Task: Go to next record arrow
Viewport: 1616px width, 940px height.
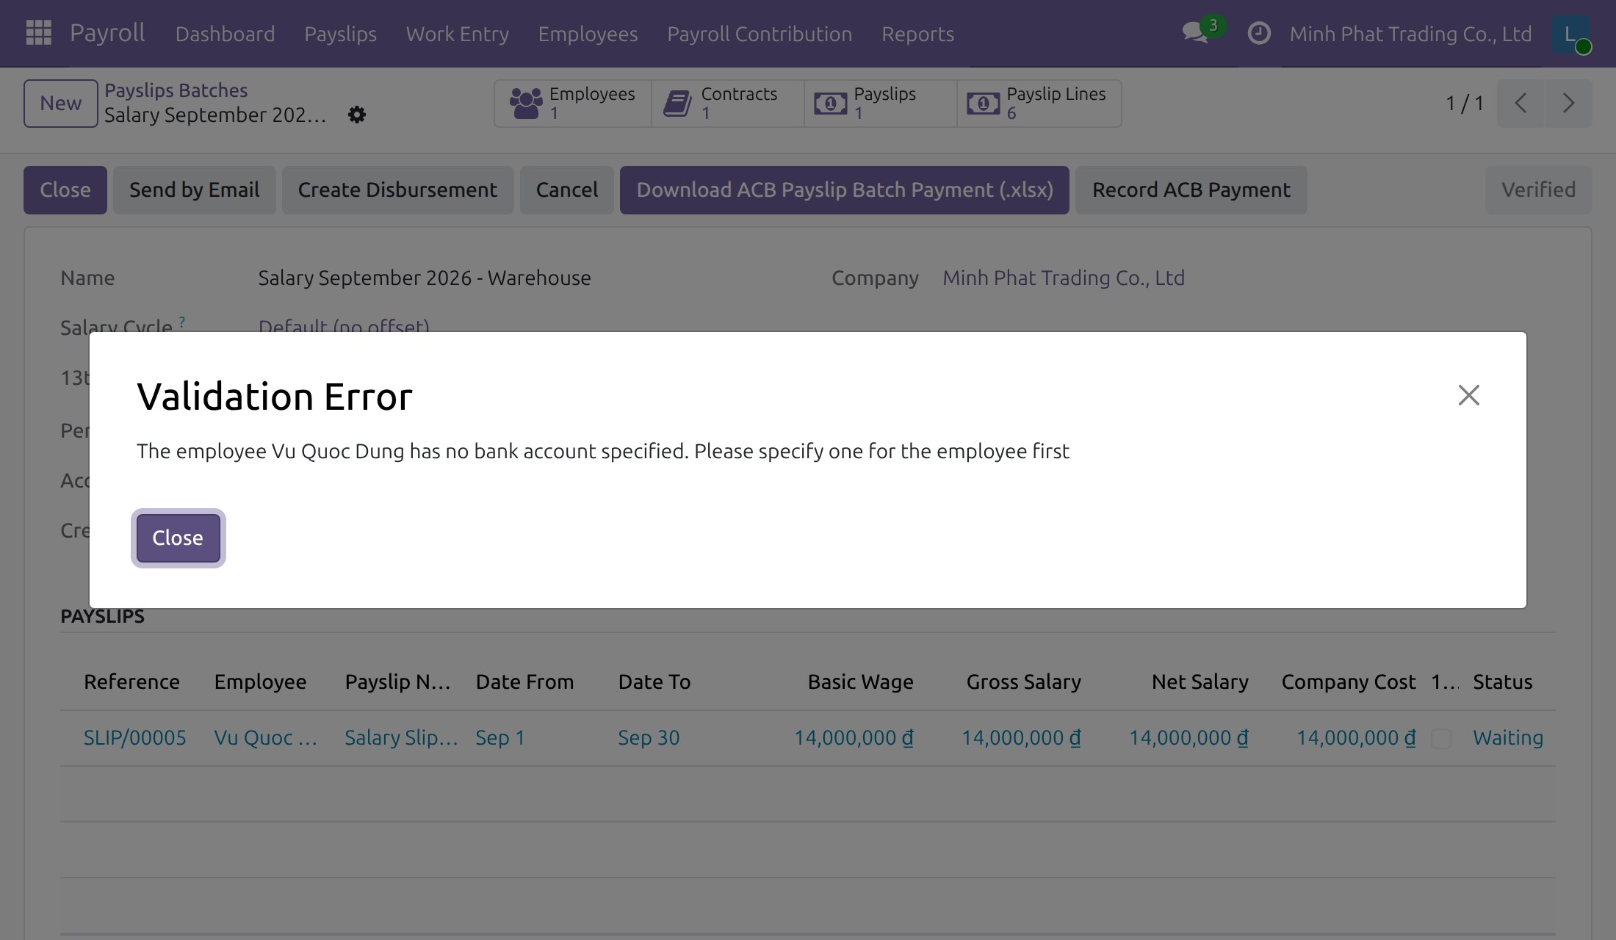Action: pos(1568,104)
